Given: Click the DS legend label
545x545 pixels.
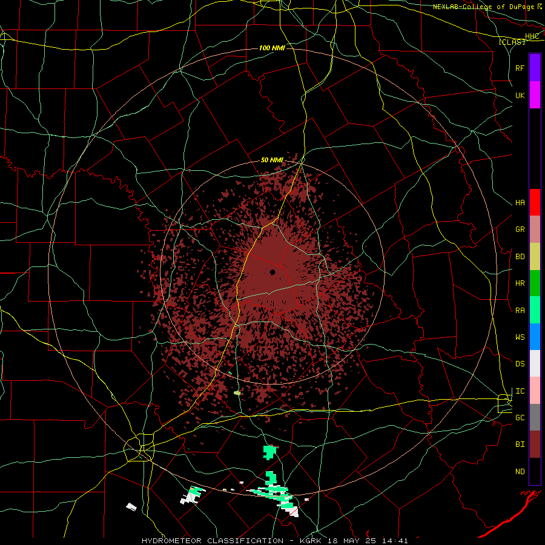Looking at the screenshot, I should (x=520, y=363).
